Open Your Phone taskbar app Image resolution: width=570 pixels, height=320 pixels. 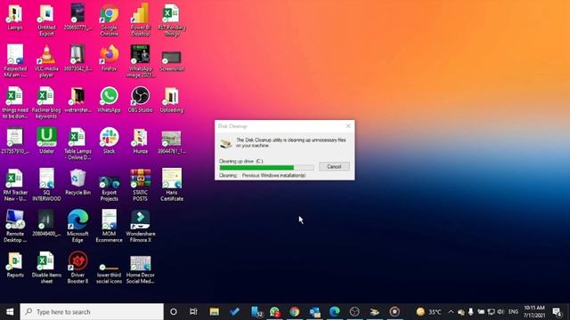tap(256, 312)
